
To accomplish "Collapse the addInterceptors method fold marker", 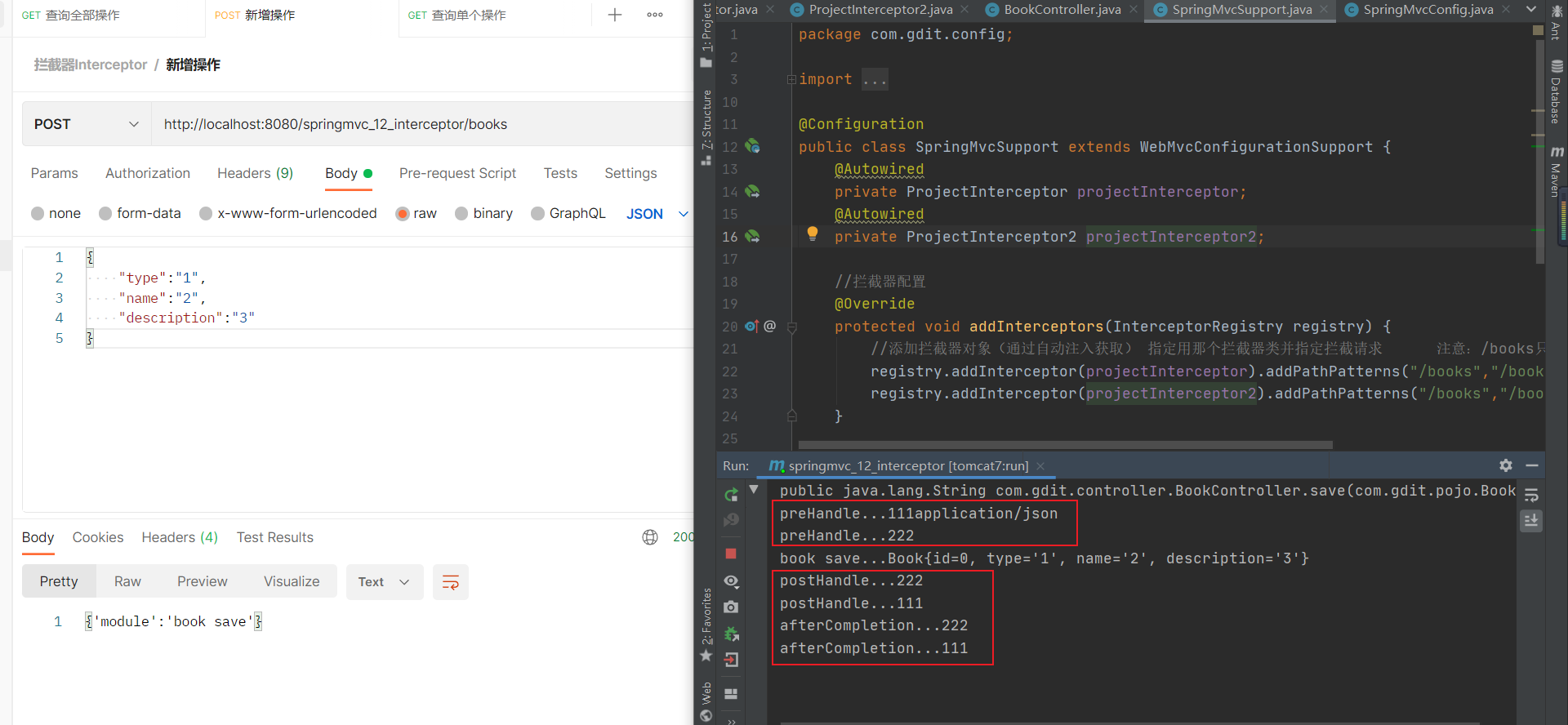I will point(791,327).
